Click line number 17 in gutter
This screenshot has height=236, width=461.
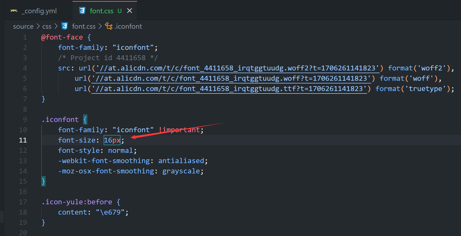pos(23,202)
